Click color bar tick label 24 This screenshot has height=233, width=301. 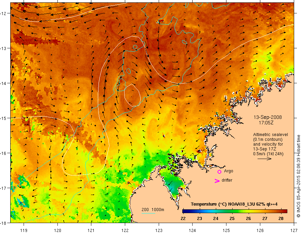click(216, 218)
